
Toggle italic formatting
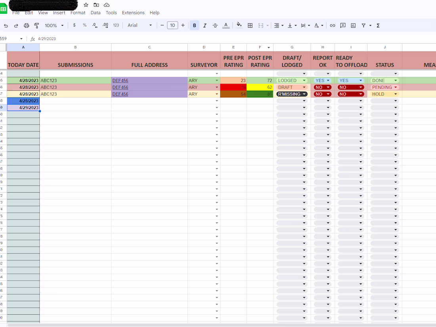(x=205, y=25)
